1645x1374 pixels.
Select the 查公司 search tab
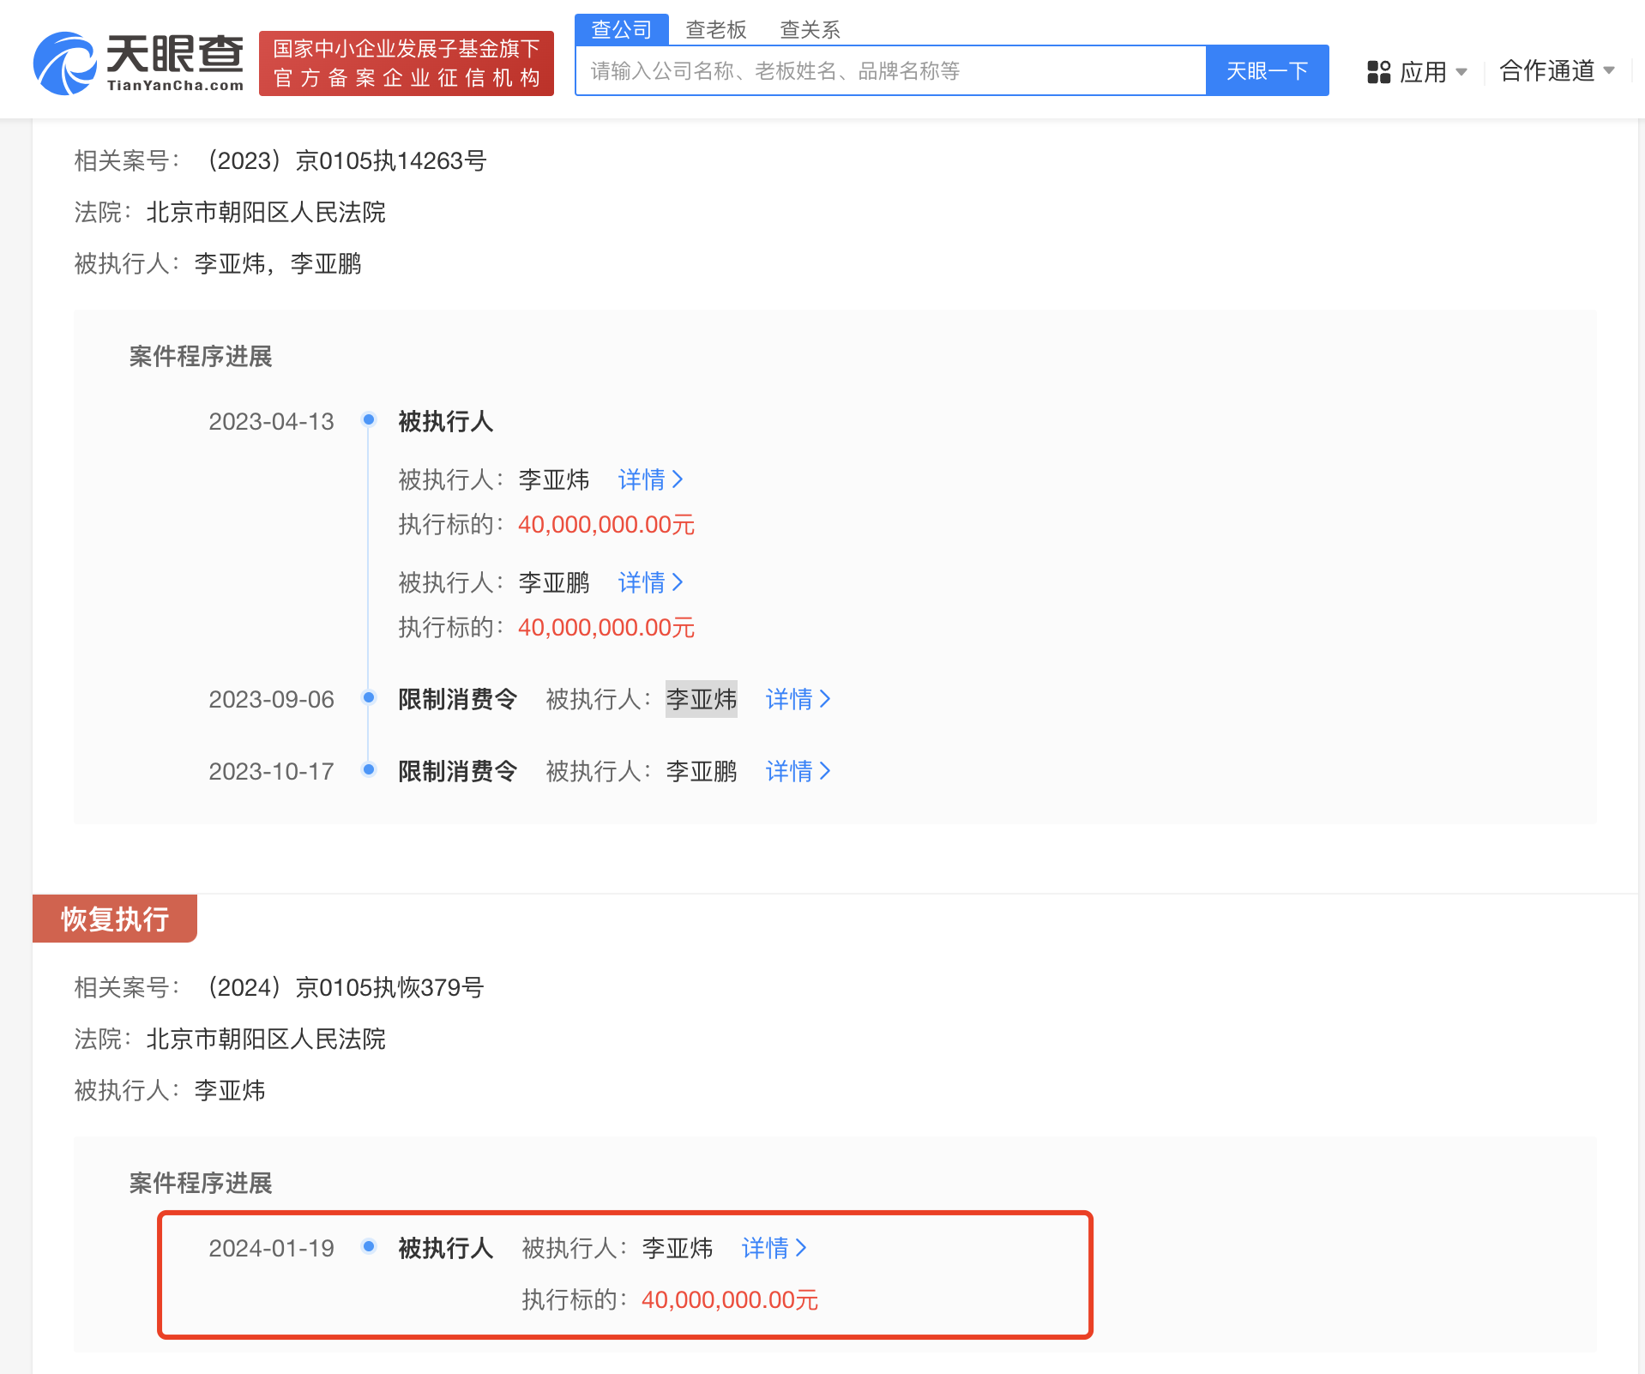pyautogui.click(x=622, y=29)
